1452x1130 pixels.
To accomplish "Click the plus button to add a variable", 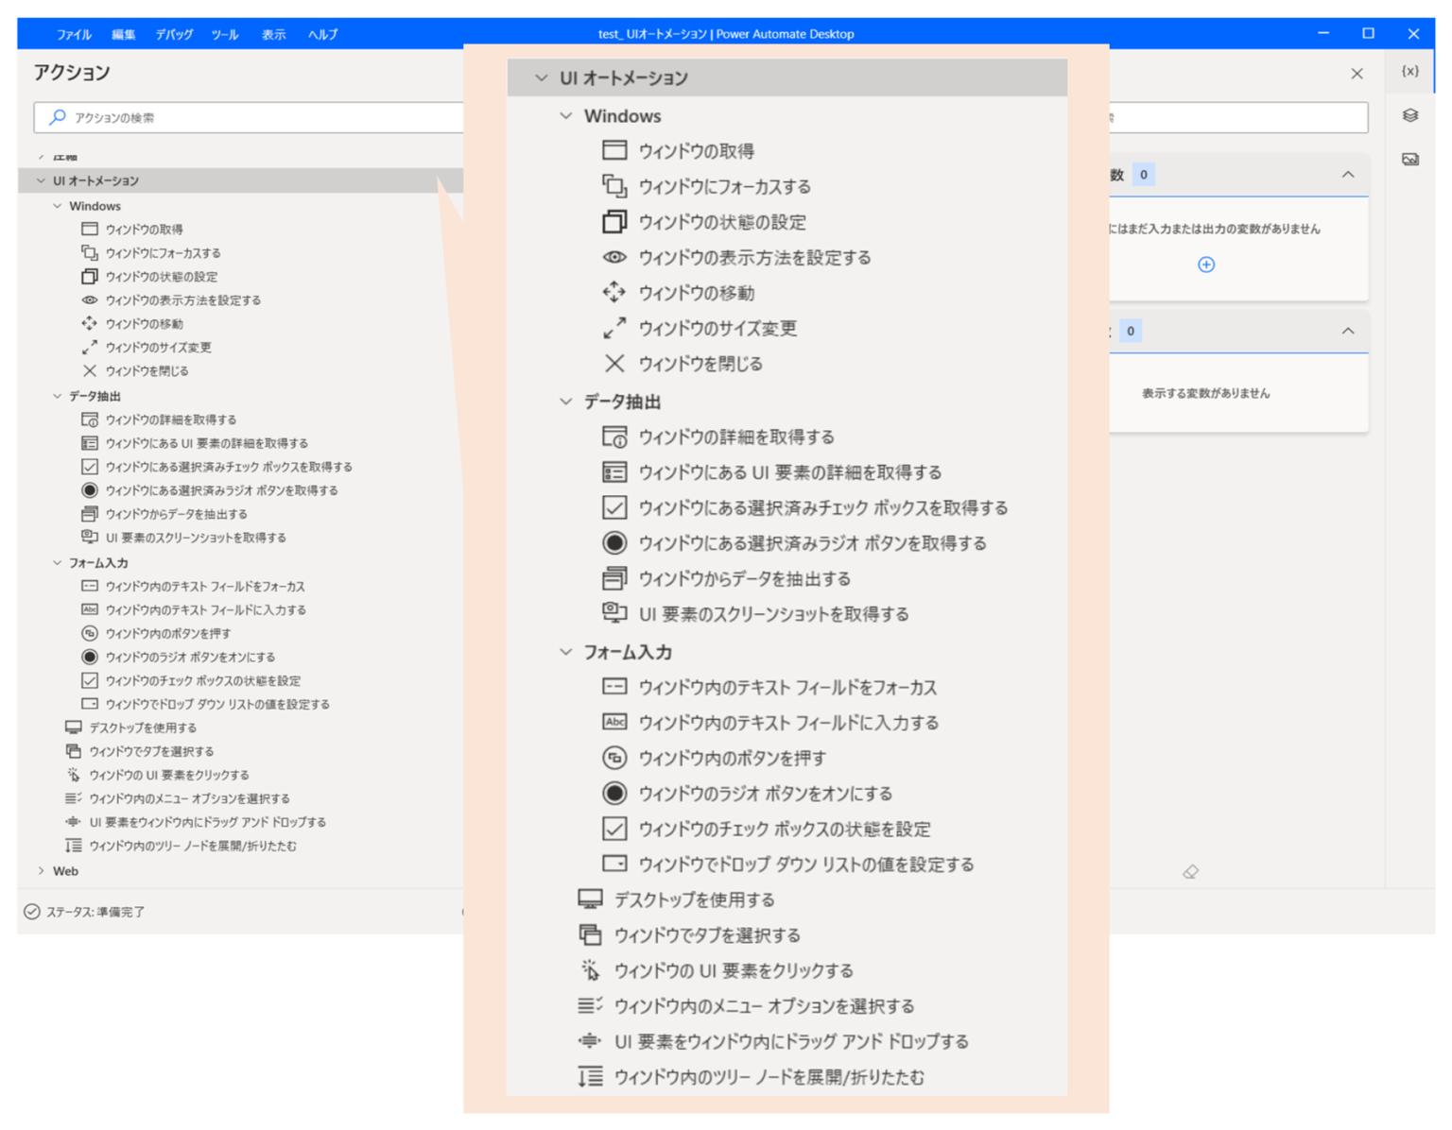I will click(x=1206, y=265).
